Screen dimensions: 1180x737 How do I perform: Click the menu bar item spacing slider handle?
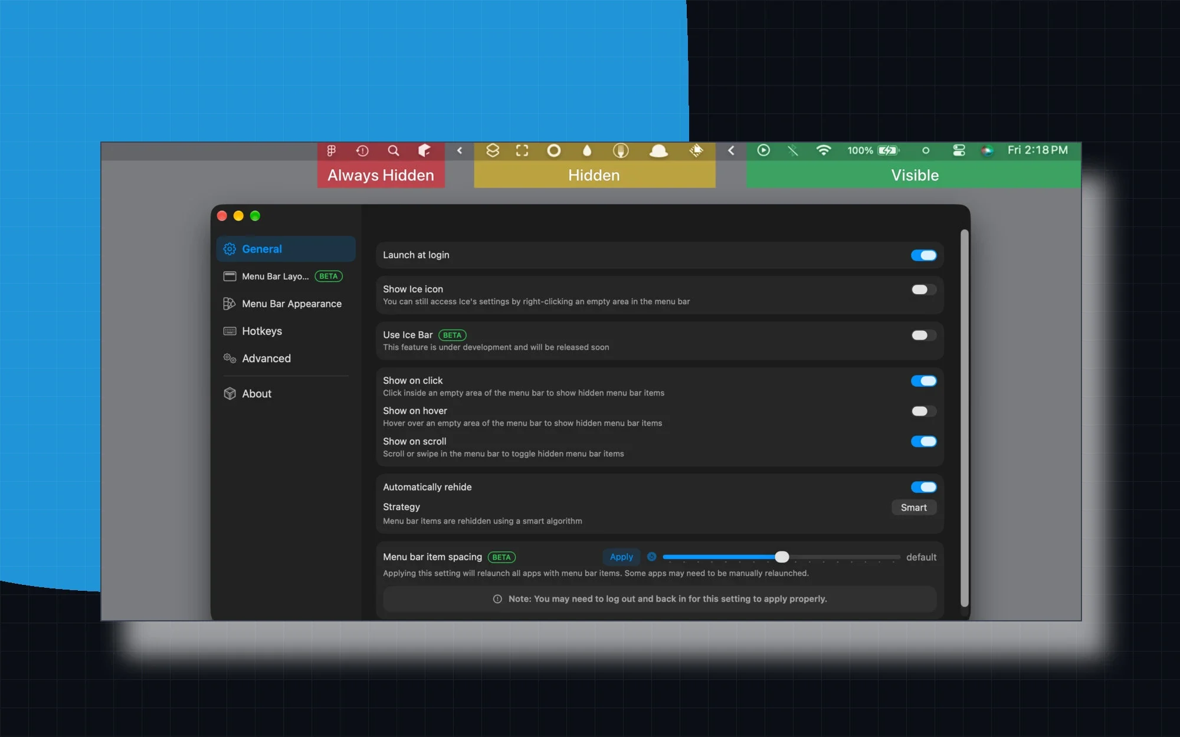[782, 557]
